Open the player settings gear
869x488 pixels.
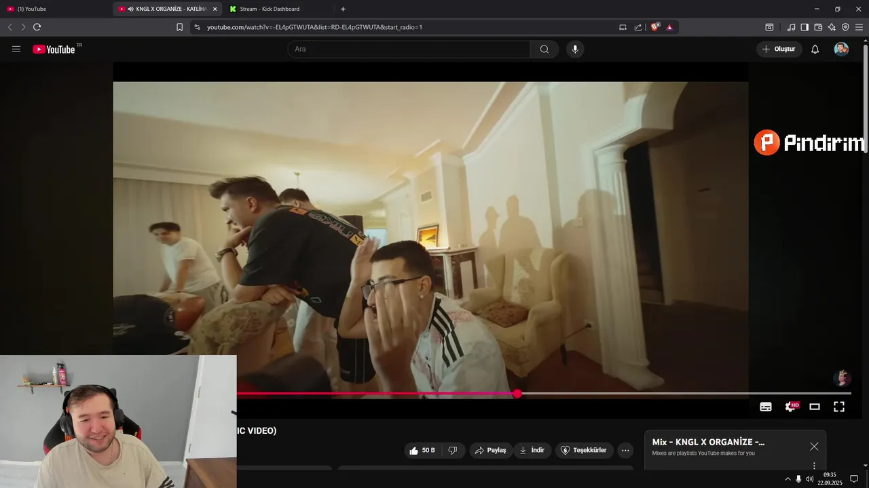[x=791, y=407]
